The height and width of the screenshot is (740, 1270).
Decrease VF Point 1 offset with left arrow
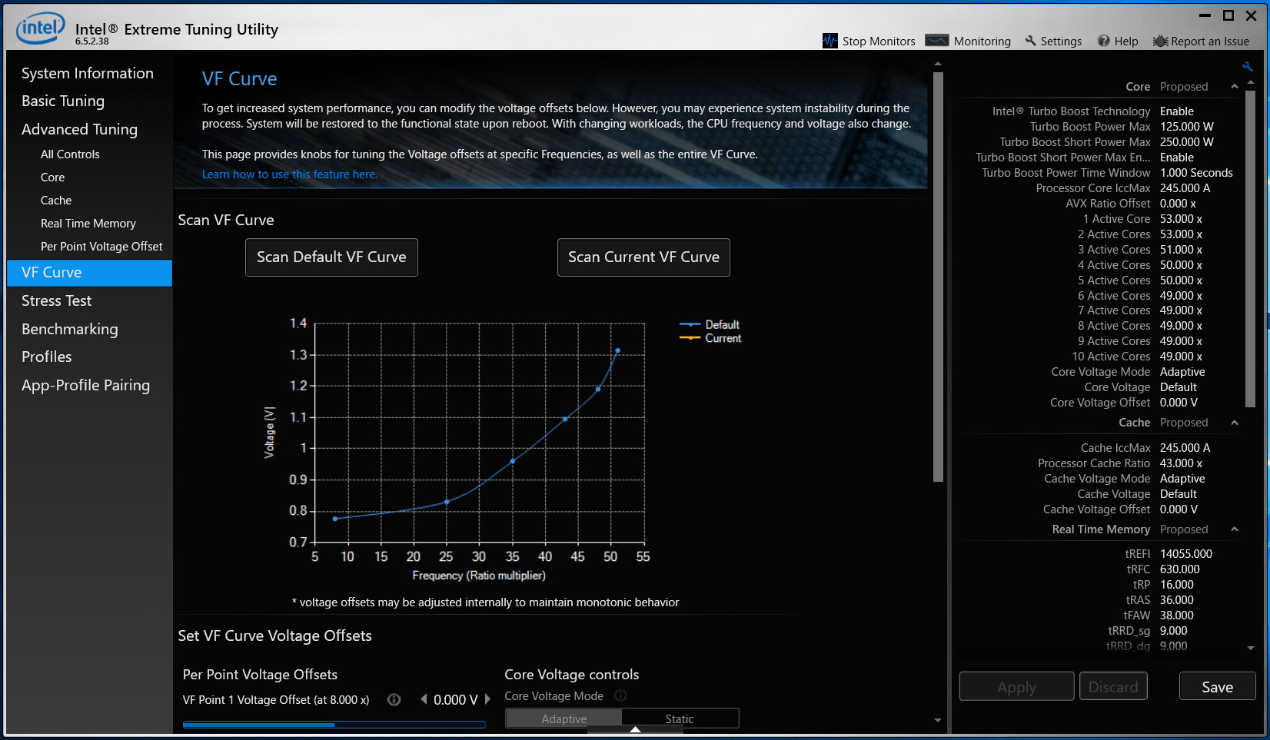pos(424,699)
